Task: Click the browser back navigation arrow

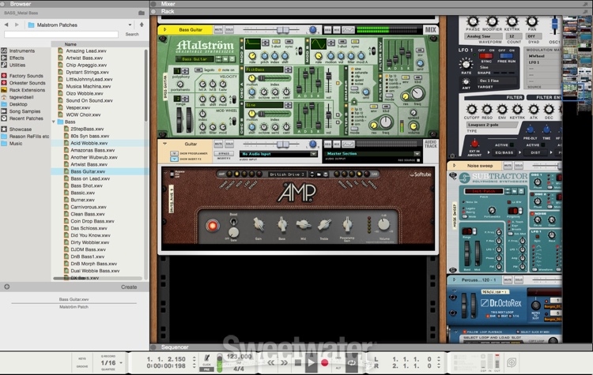Action: coord(6,24)
